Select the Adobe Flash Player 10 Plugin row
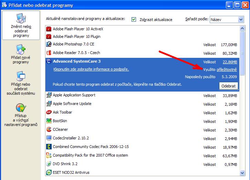The image size is (250, 180). [142, 36]
